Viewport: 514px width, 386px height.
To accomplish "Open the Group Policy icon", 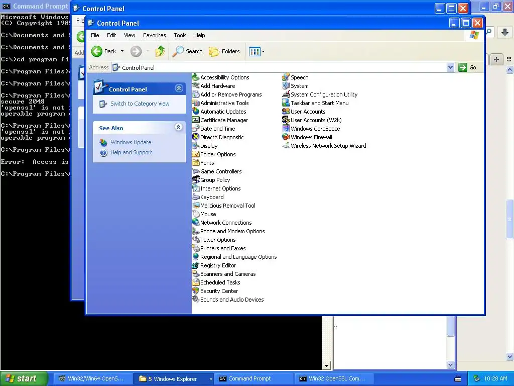I will pyautogui.click(x=196, y=179).
